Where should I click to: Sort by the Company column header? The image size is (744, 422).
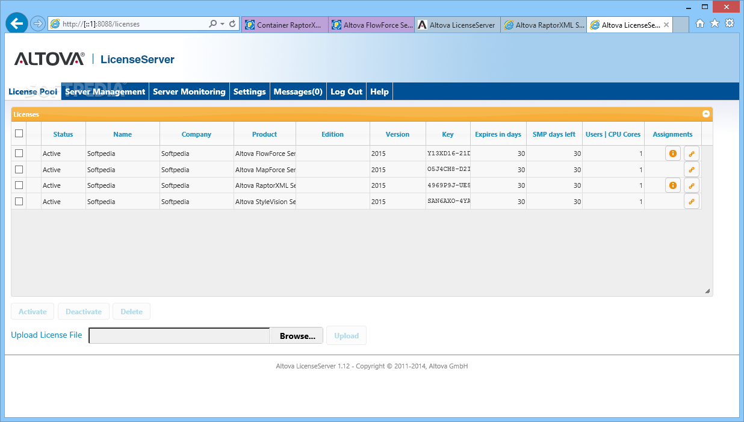(x=196, y=134)
